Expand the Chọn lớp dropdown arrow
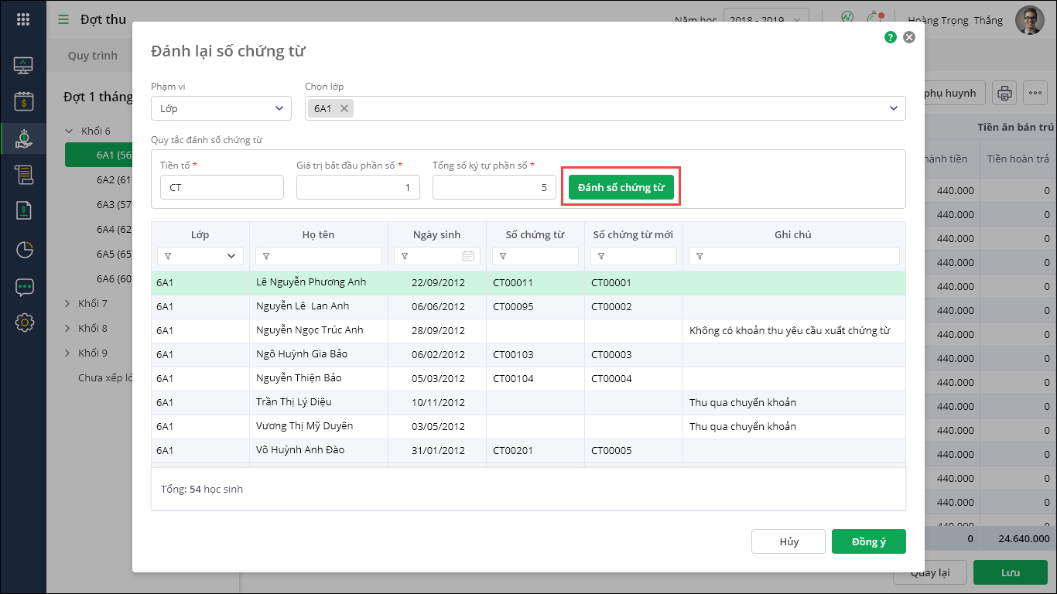The width and height of the screenshot is (1057, 594). 895,108
